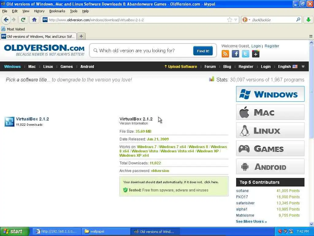The width and height of the screenshot is (314, 236).
Task: Open the Tools menu
Action: click(x=74, y=11)
